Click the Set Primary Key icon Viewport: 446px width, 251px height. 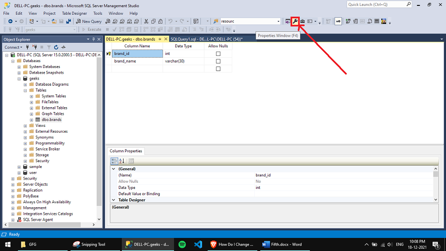click(x=338, y=21)
